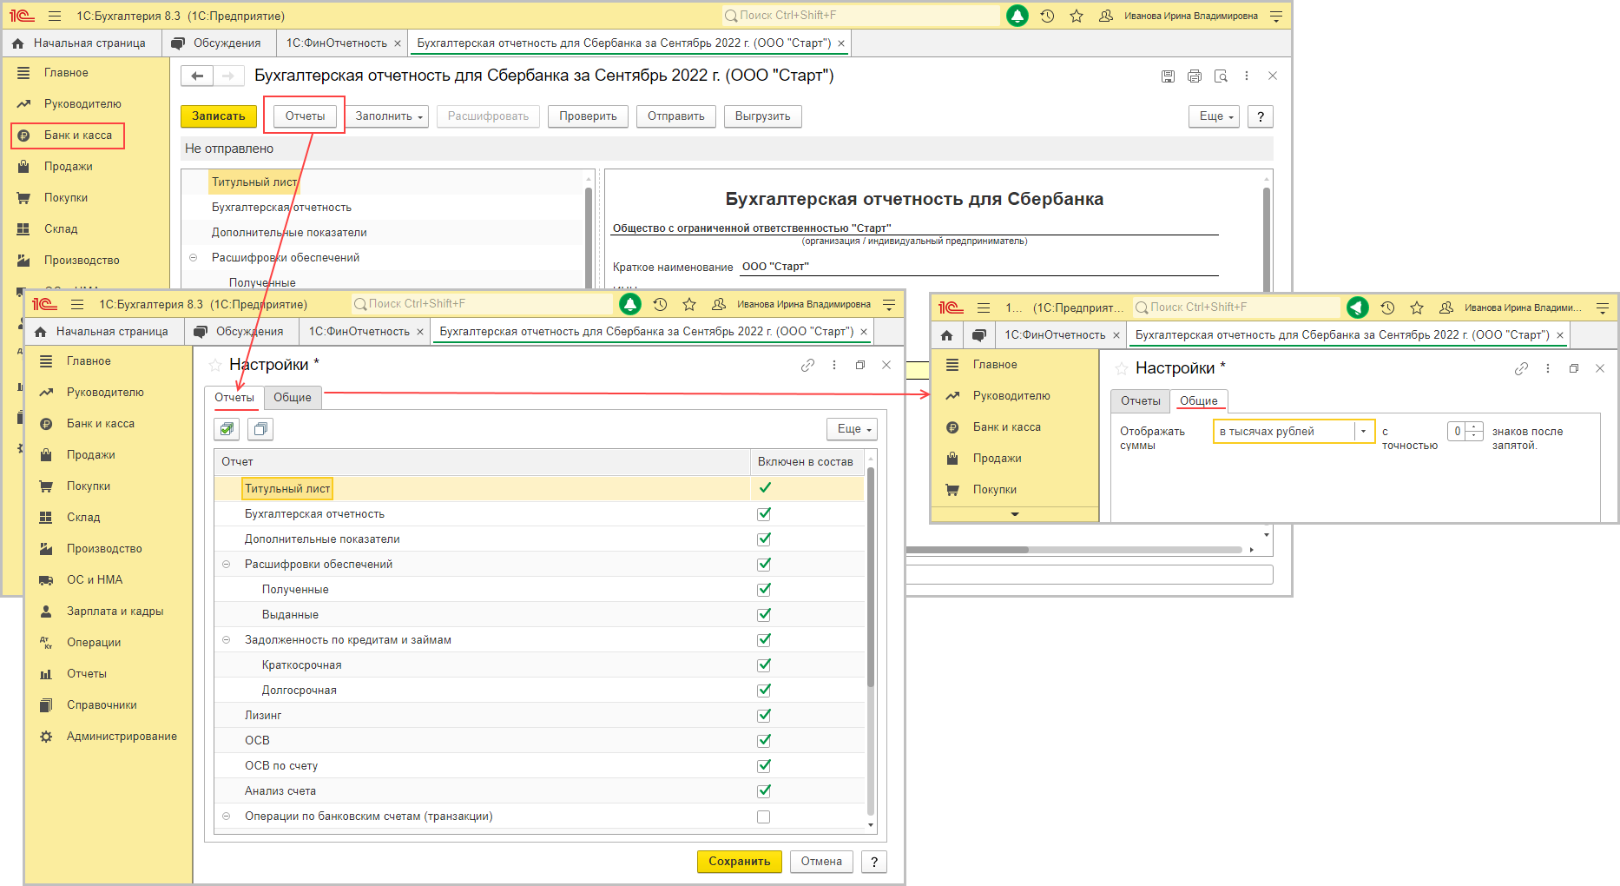Open main menu hamburger in top window
Viewport: 1620px width, 886px height.
55,16
